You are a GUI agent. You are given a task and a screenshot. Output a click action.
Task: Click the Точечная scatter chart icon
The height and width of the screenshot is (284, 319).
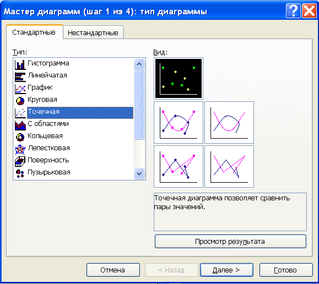(20, 113)
